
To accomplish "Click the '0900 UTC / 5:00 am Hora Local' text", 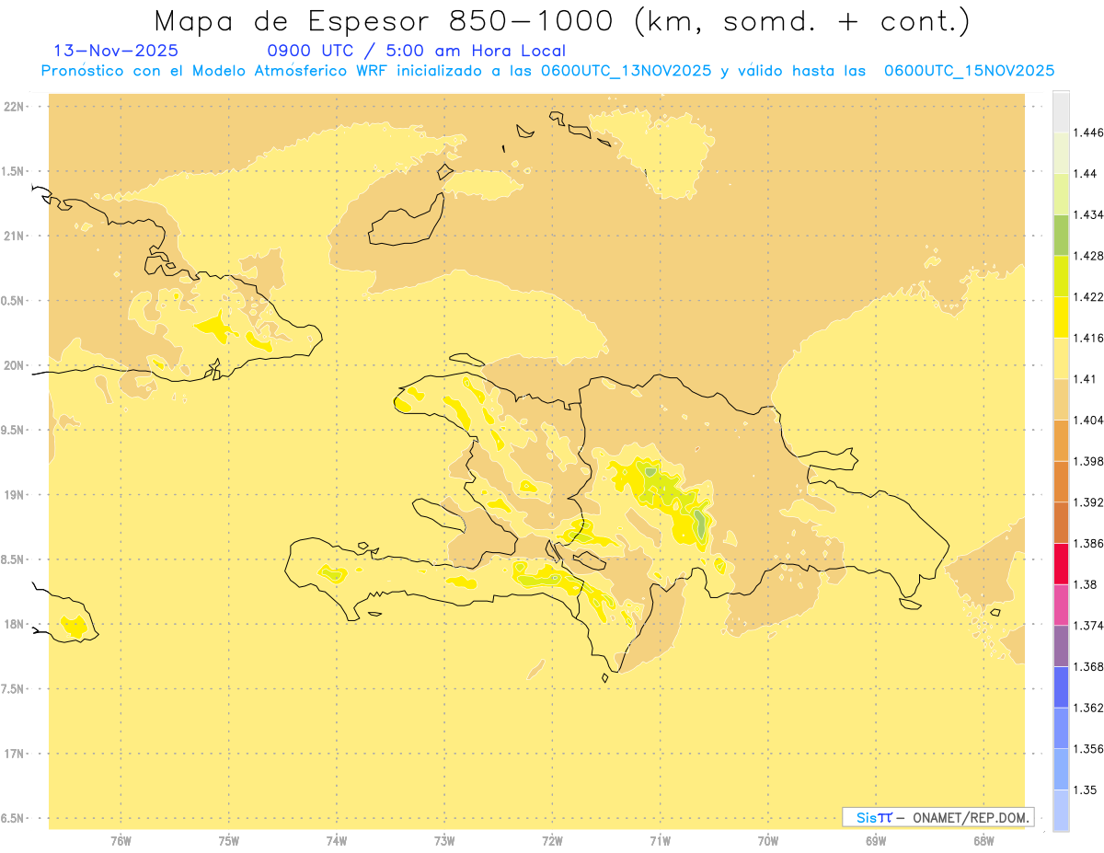I will click(x=416, y=51).
